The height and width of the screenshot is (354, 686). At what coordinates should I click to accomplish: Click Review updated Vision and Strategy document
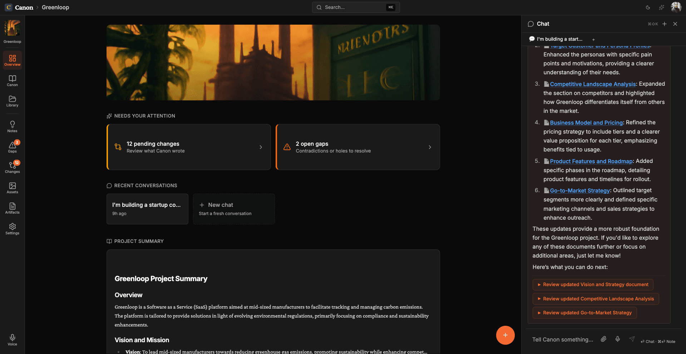pyautogui.click(x=593, y=285)
